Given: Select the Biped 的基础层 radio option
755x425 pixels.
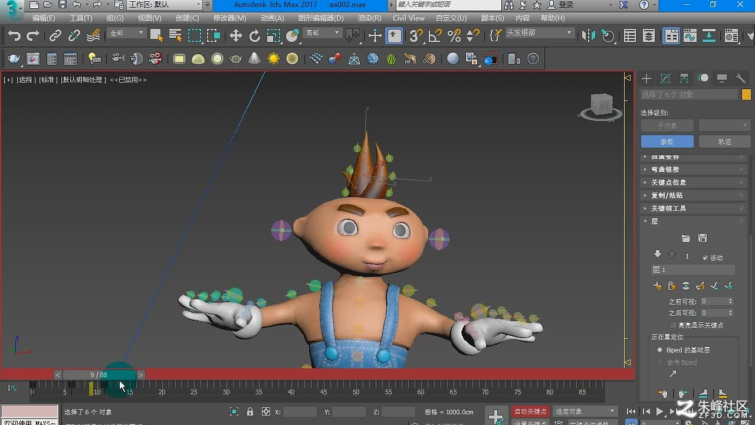Looking at the screenshot, I should pyautogui.click(x=659, y=350).
